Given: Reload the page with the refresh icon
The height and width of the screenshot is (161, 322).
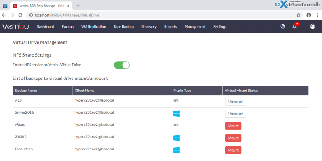Looking at the screenshot, I should click(20, 15).
